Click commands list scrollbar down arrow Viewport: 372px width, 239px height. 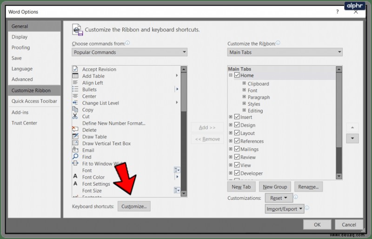pos(184,194)
